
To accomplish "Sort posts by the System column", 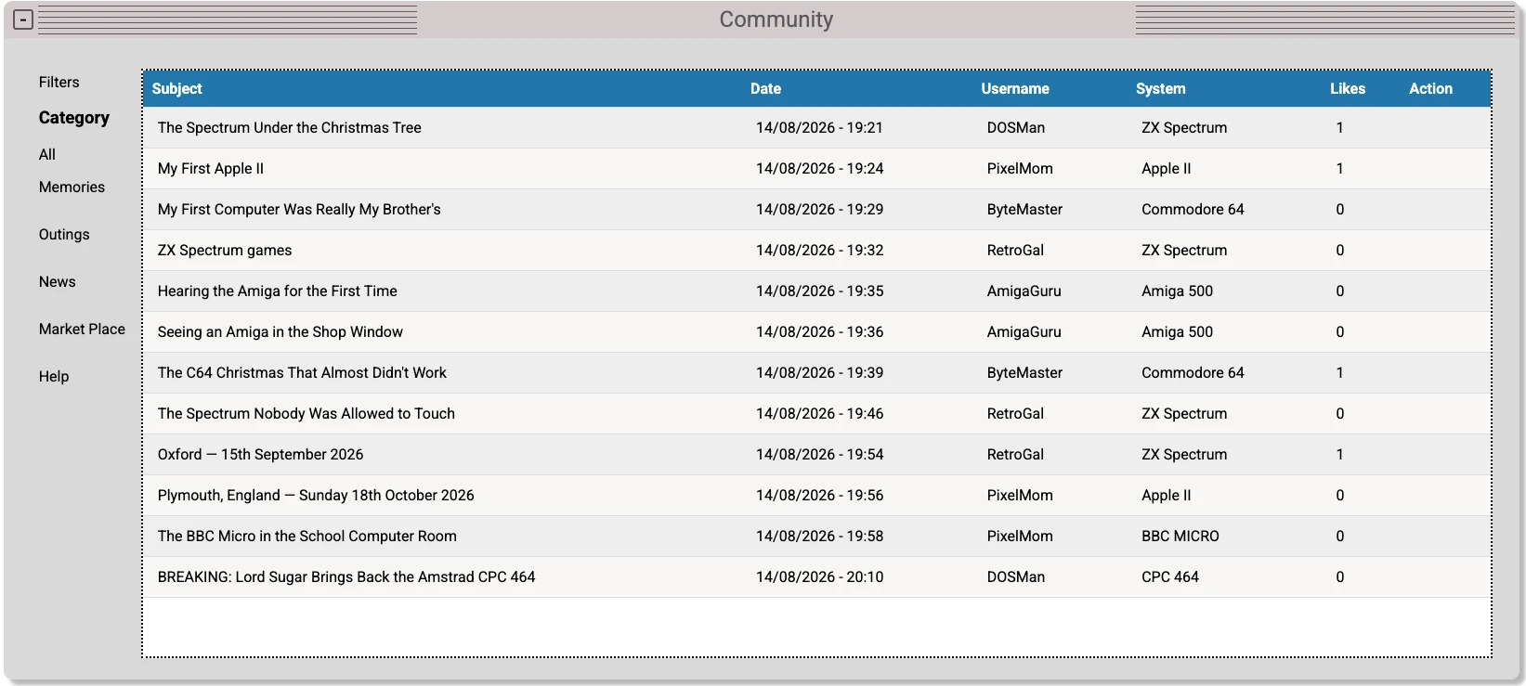I will click(1161, 88).
